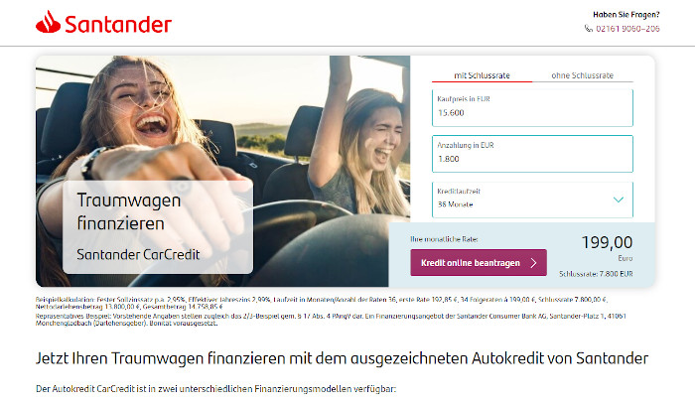Click the Jetzt Ihren Traumwagen finanzieren heading

[342, 358]
